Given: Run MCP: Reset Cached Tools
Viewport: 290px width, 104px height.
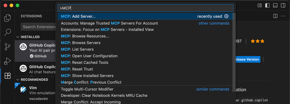Looking at the screenshot, I should coord(145,62).
